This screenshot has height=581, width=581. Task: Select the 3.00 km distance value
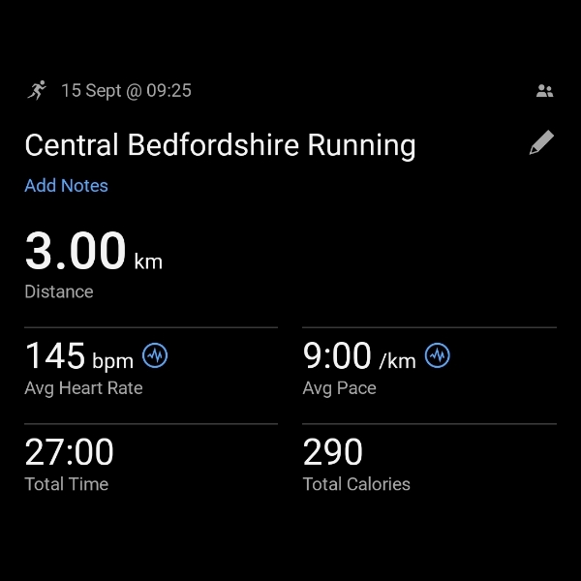click(x=76, y=252)
